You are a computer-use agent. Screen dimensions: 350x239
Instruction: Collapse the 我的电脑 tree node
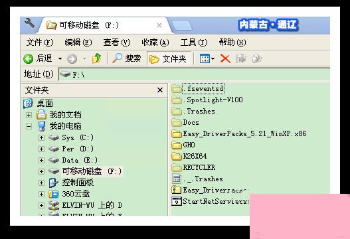(29, 127)
